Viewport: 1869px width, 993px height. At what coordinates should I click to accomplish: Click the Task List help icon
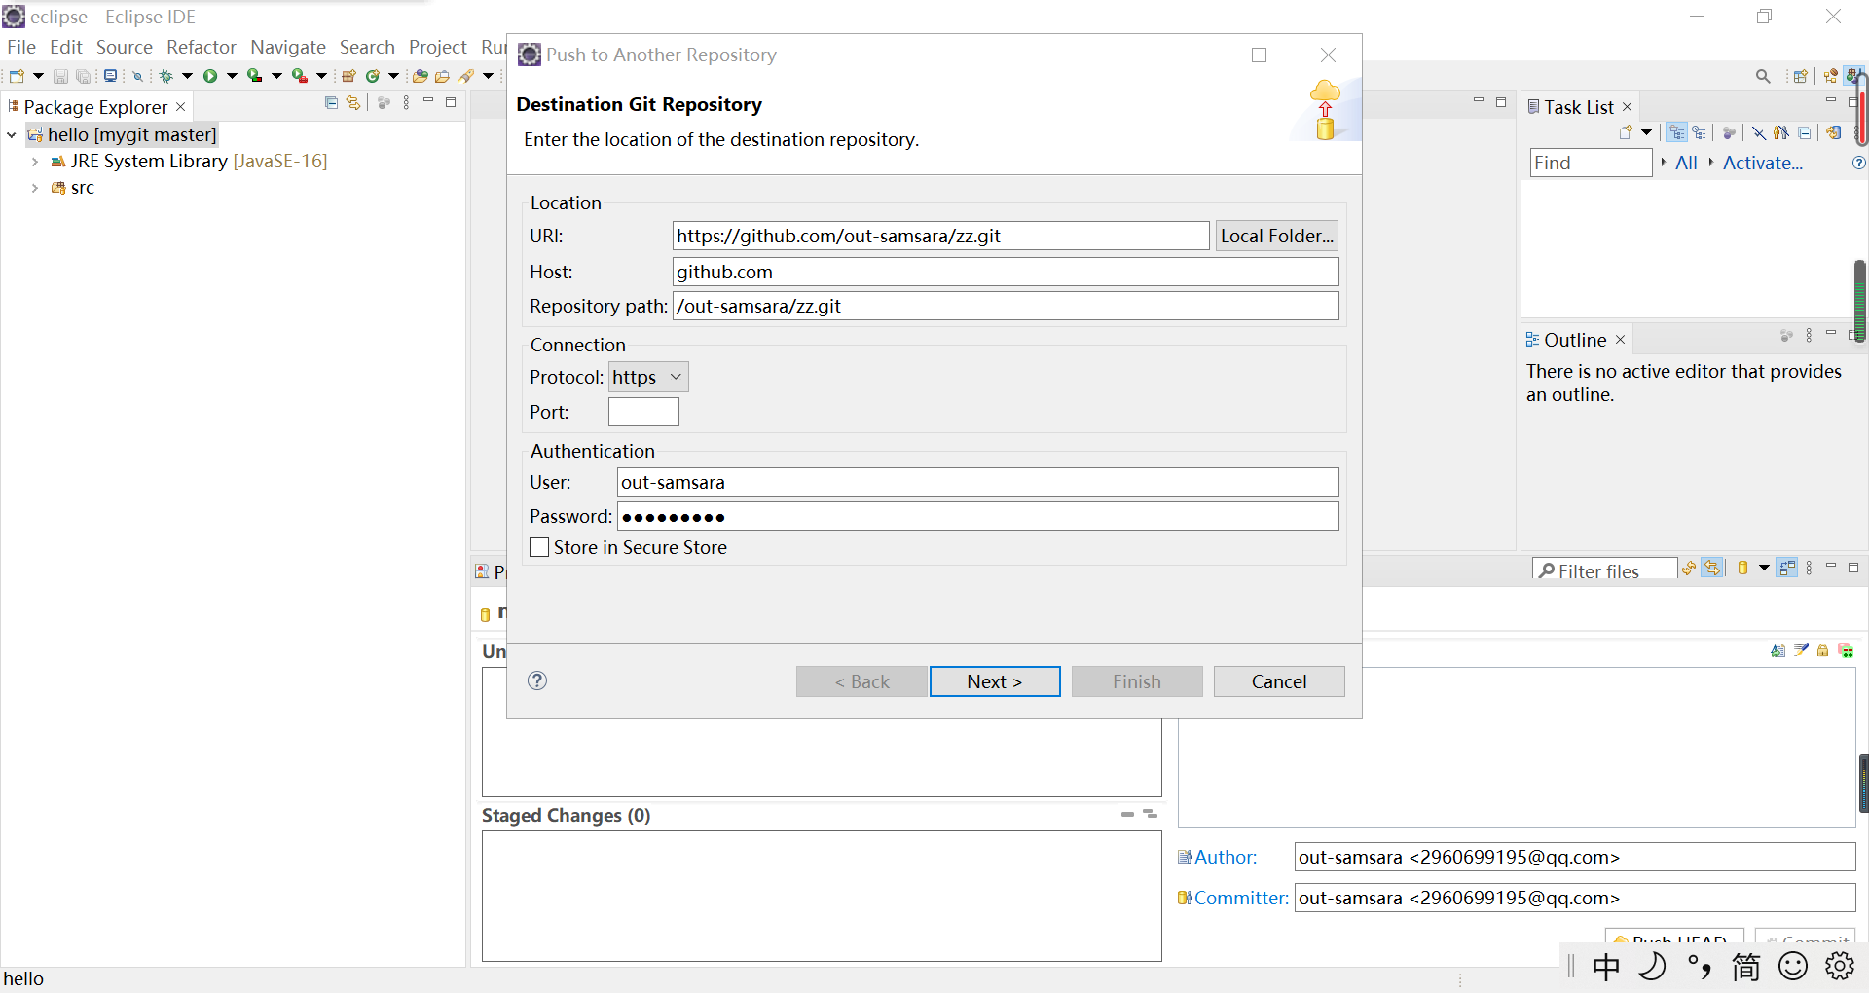point(1858,163)
